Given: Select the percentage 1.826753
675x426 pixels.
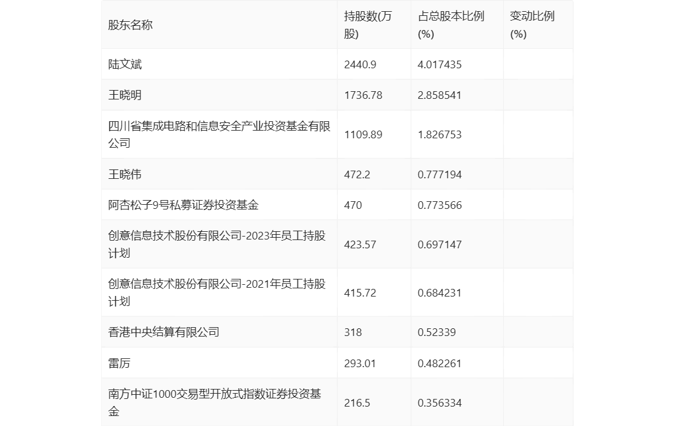Looking at the screenshot, I should tap(440, 135).
